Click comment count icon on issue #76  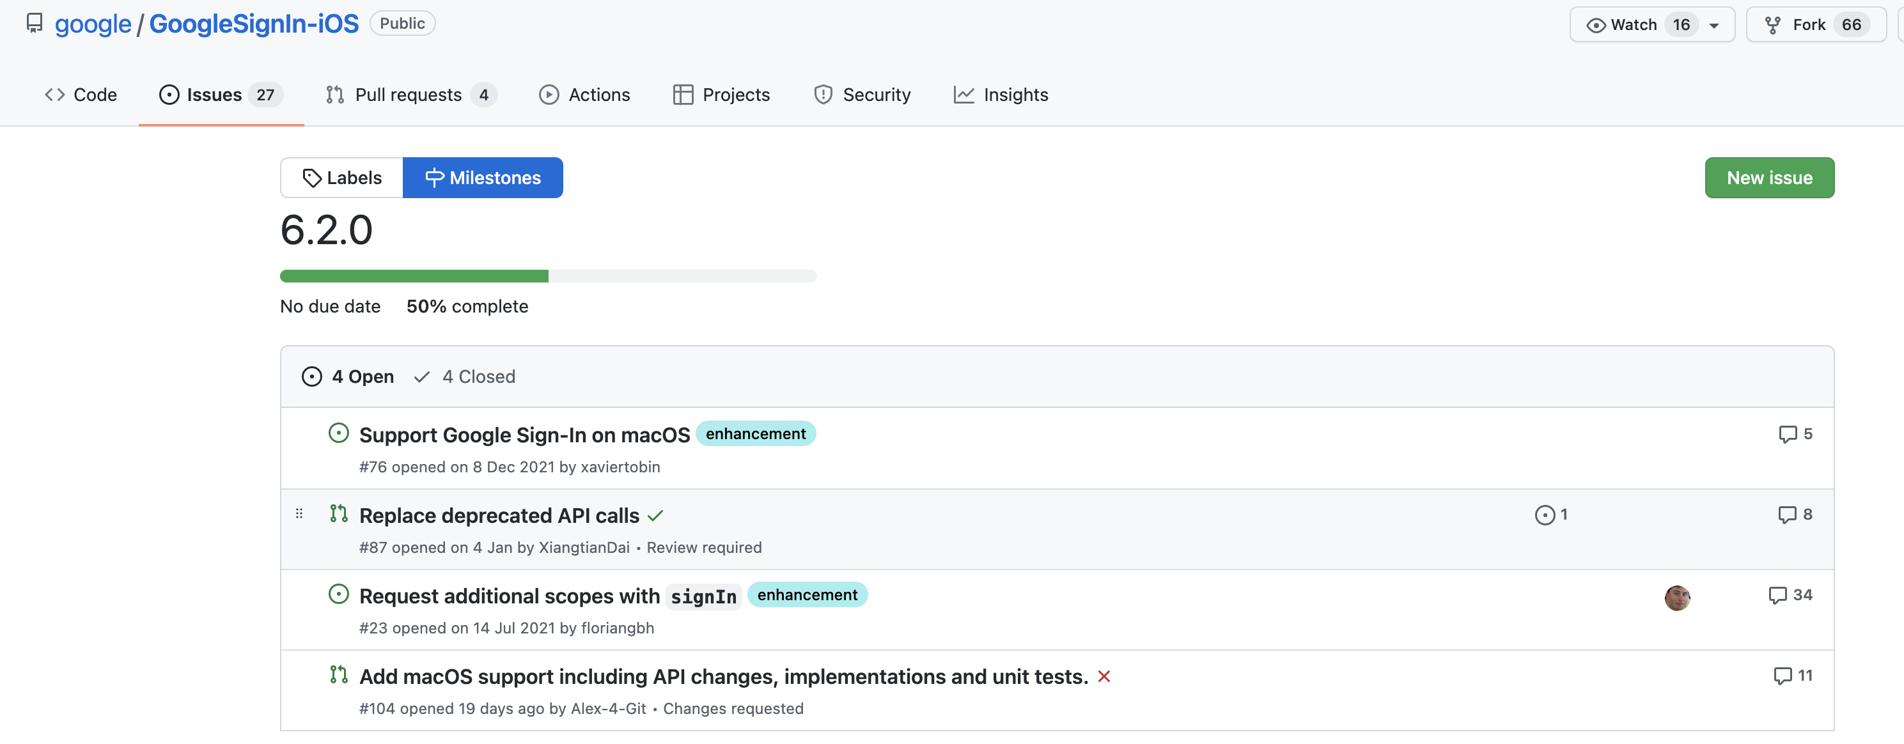(1786, 435)
